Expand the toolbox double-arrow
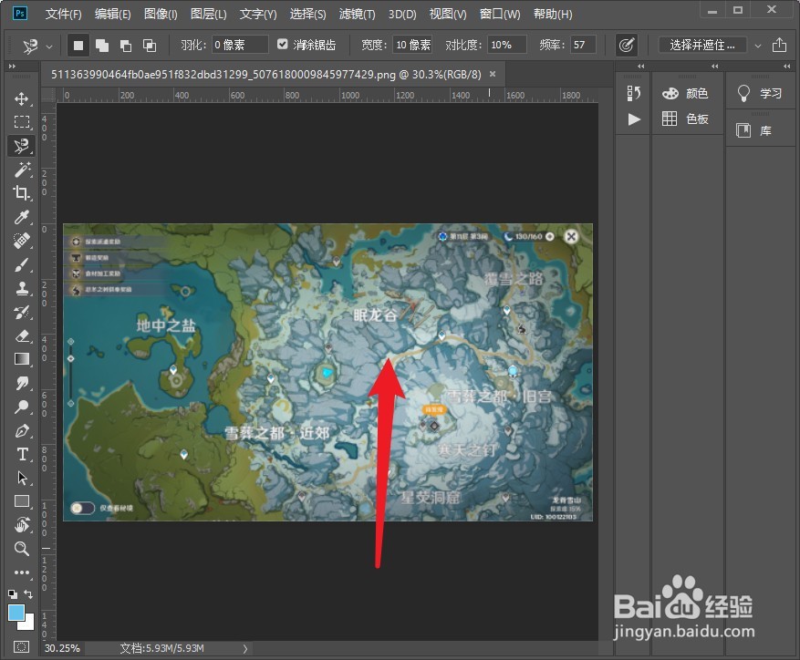The height and width of the screenshot is (660, 800). [x=12, y=67]
